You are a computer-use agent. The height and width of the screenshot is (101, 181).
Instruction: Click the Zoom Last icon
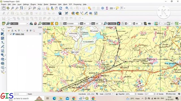(x=39, y=8)
